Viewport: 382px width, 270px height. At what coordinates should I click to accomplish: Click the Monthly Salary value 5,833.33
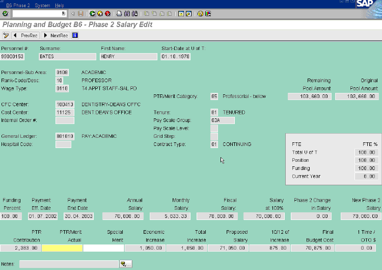[x=170, y=216]
